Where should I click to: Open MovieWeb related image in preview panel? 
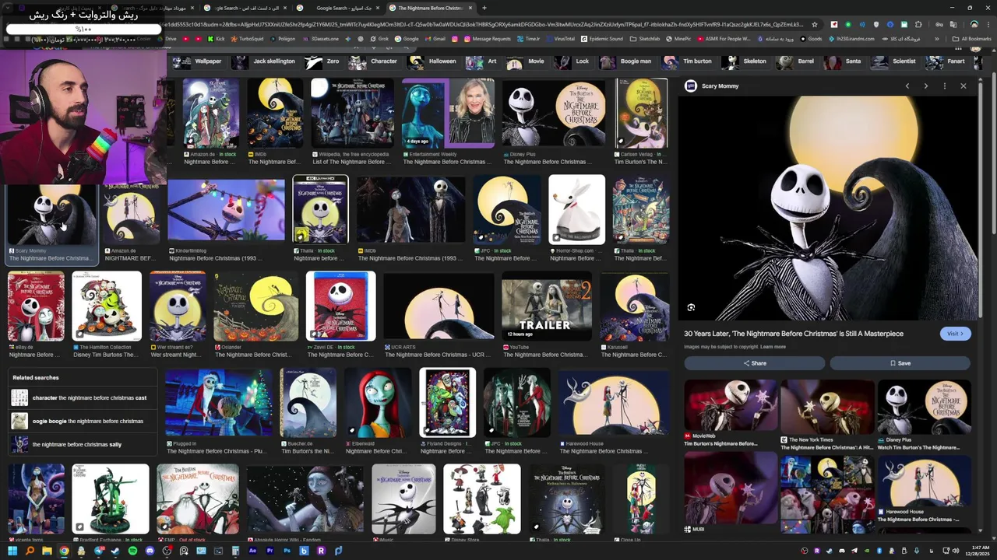point(731,406)
